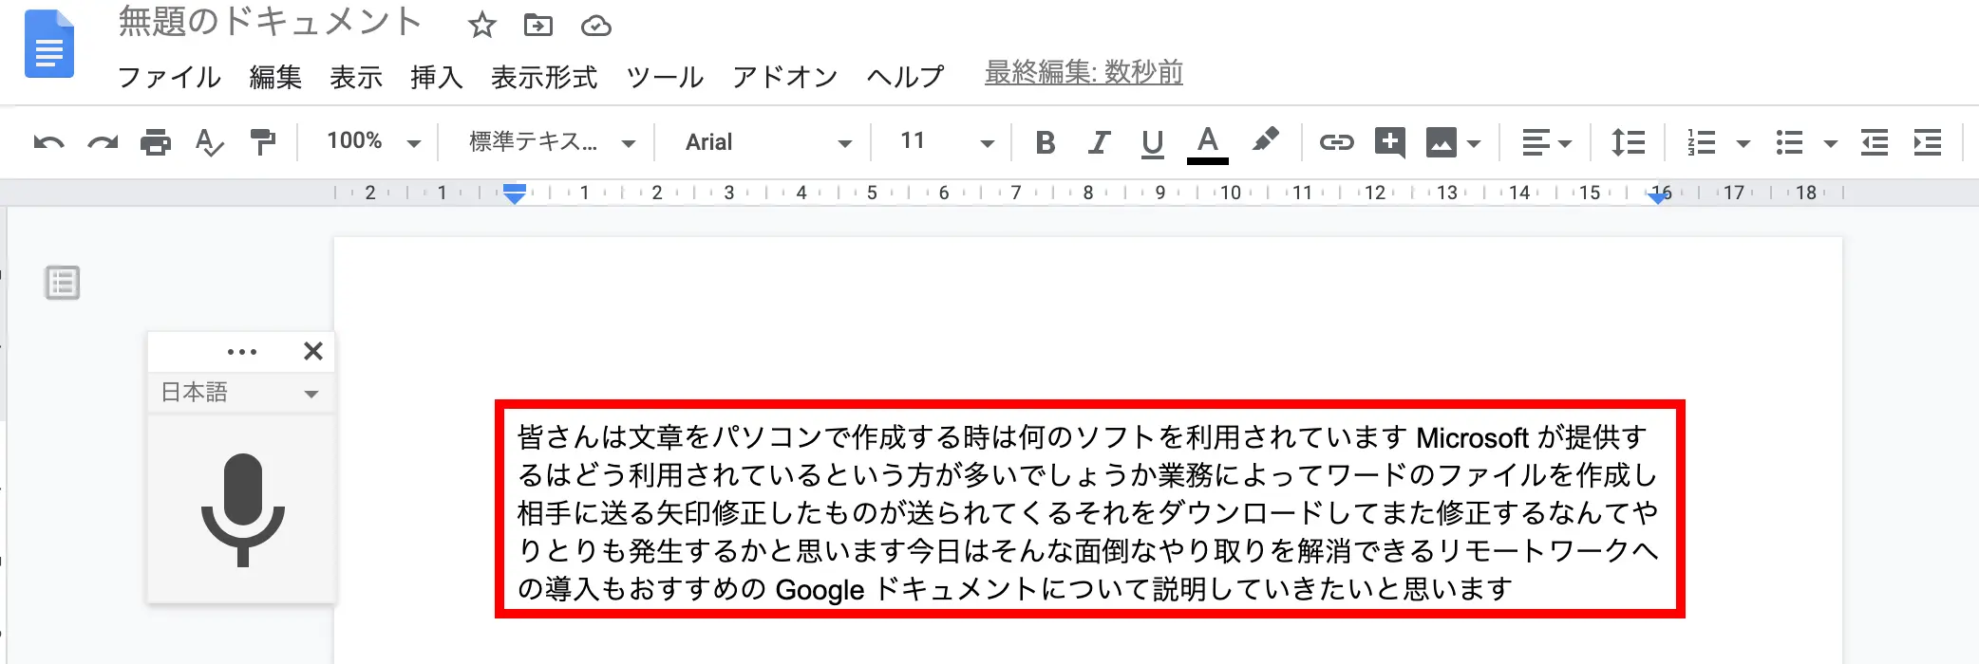
Task: Toggle underline formatting
Action: coord(1152,143)
